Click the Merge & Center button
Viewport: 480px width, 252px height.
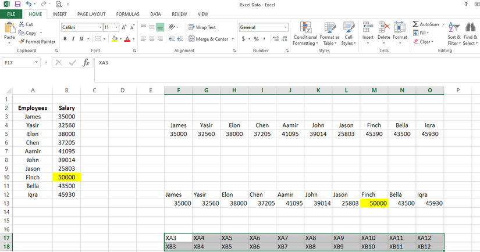(x=208, y=39)
